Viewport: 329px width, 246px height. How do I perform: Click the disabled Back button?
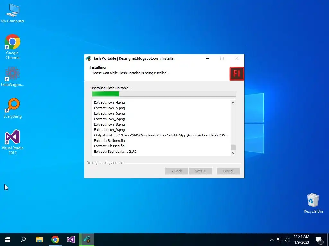[176, 171]
